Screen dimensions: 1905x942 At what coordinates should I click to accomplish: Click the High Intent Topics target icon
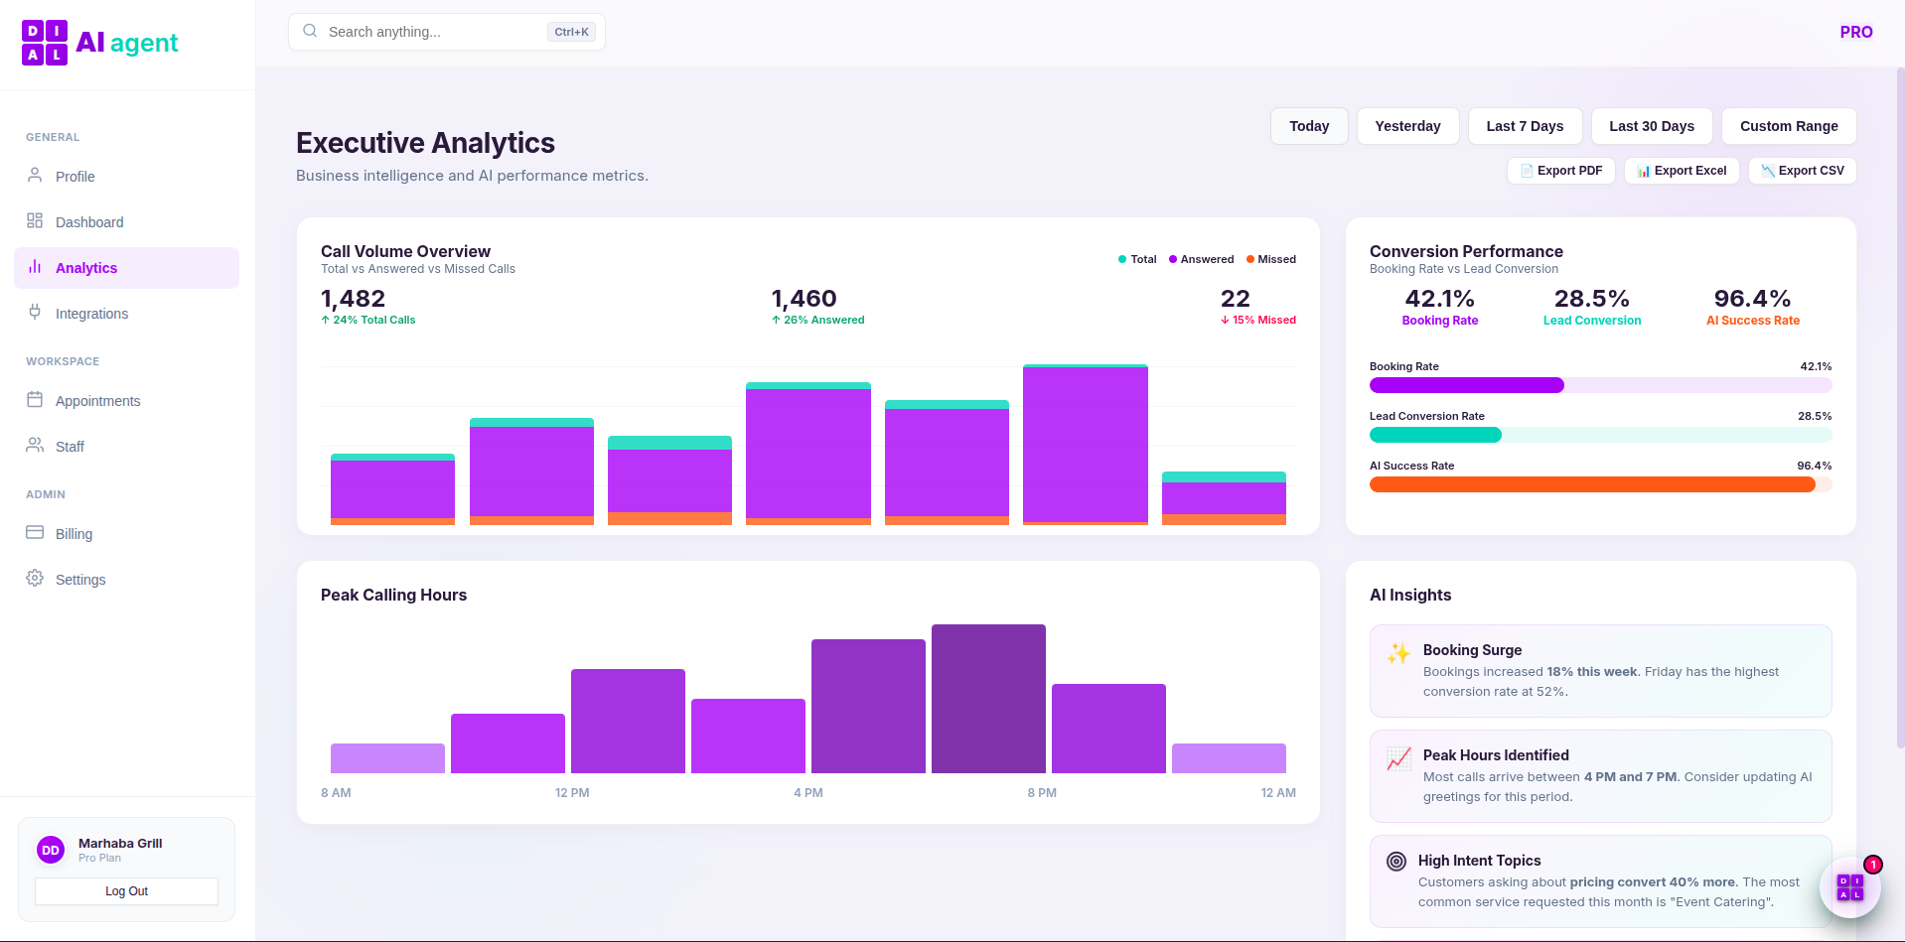1396,862
